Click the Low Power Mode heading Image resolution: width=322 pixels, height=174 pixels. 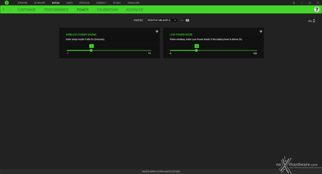pos(181,35)
